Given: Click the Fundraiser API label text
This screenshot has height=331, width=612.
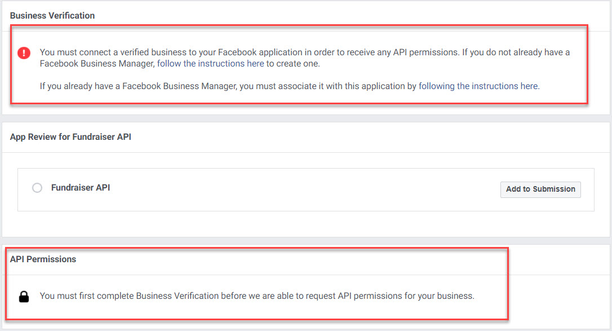Looking at the screenshot, I should click(81, 188).
